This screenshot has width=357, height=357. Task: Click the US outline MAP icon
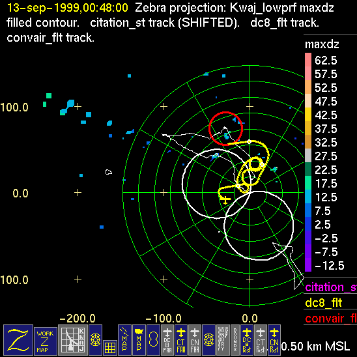(139, 340)
